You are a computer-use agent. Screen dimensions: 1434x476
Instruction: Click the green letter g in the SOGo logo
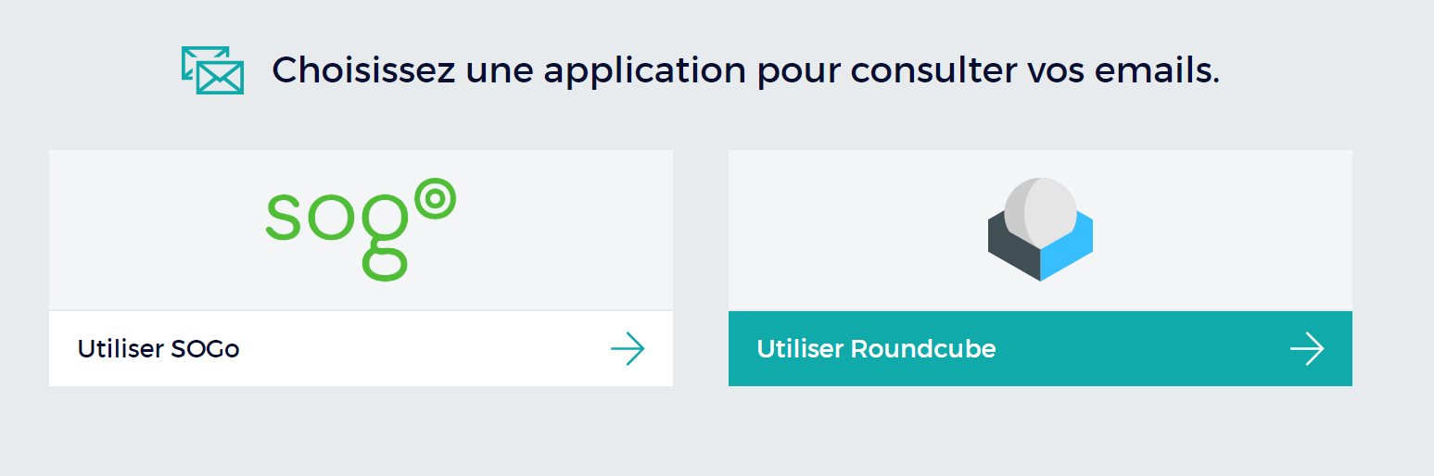coord(385,238)
